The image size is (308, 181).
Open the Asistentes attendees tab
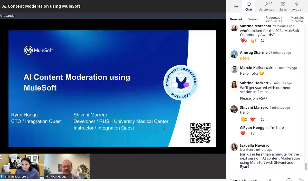tap(266, 7)
